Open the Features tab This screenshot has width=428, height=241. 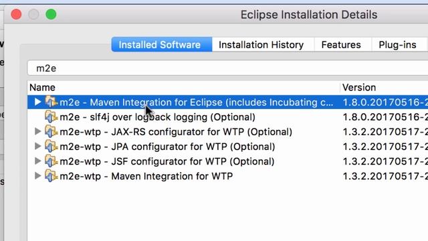343,45
